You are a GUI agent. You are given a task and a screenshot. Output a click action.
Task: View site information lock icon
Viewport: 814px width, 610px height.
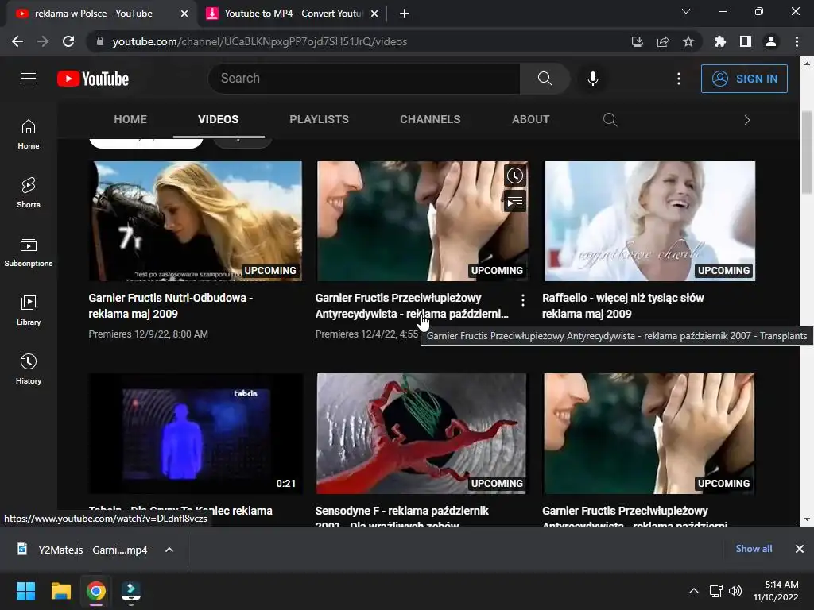(x=100, y=41)
